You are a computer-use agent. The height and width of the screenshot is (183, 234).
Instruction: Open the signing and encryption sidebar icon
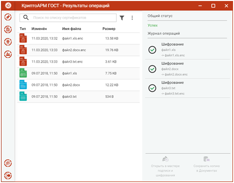pos(8,17)
